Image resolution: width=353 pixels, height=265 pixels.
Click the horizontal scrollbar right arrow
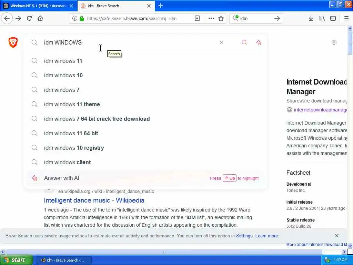point(344,252)
